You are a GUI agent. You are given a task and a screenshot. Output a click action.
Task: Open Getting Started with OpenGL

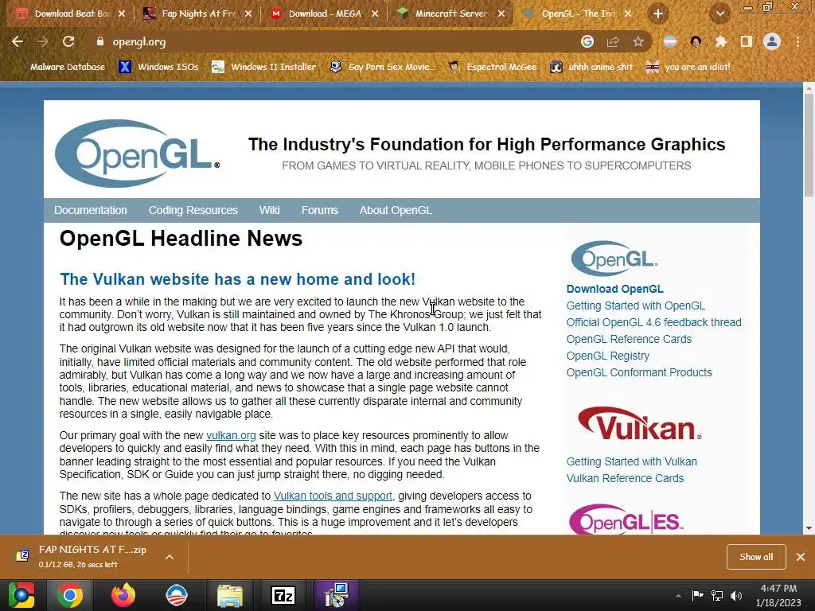point(636,305)
